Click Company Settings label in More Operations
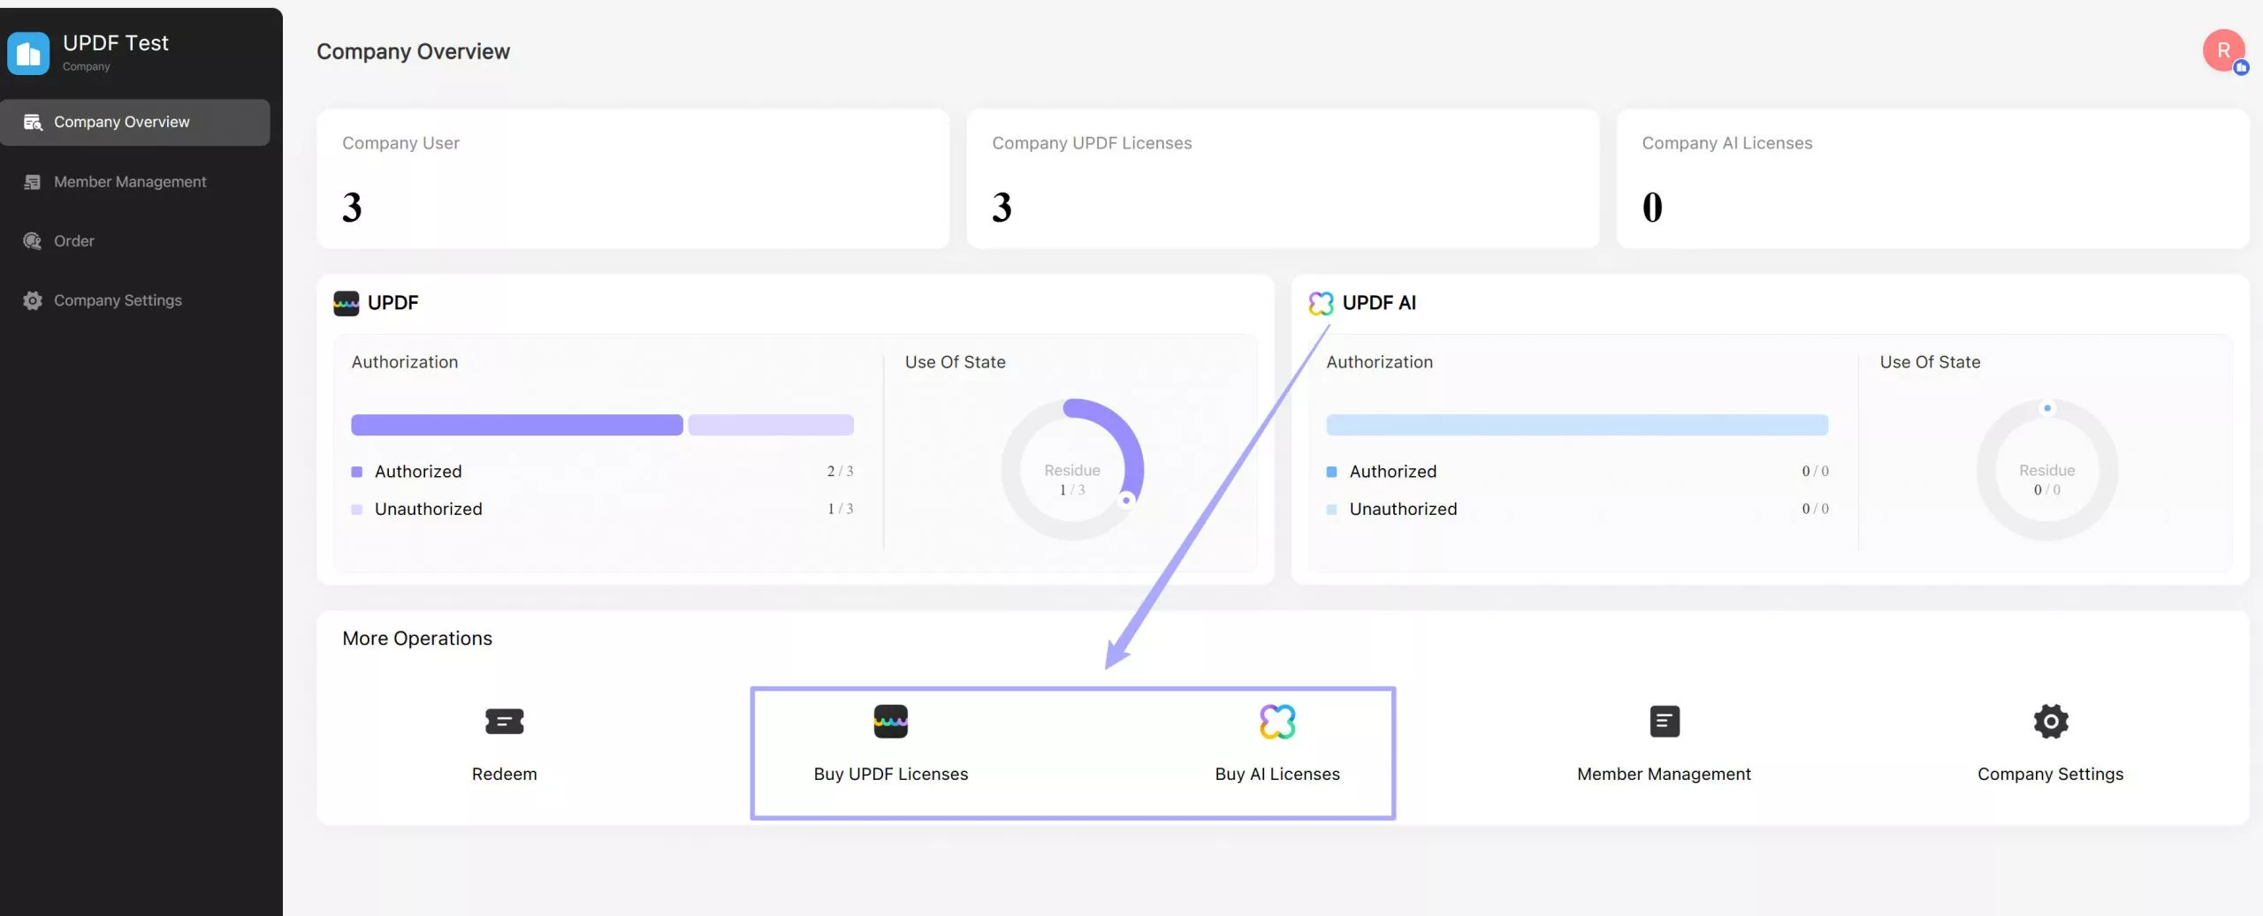Screen dimensions: 2263x916 pyautogui.click(x=2050, y=774)
